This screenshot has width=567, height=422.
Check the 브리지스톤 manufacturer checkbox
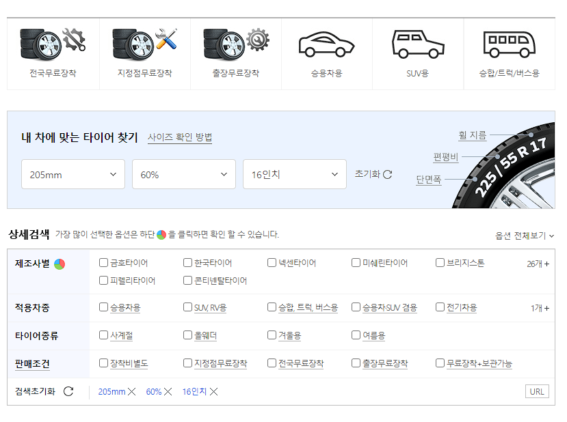440,262
